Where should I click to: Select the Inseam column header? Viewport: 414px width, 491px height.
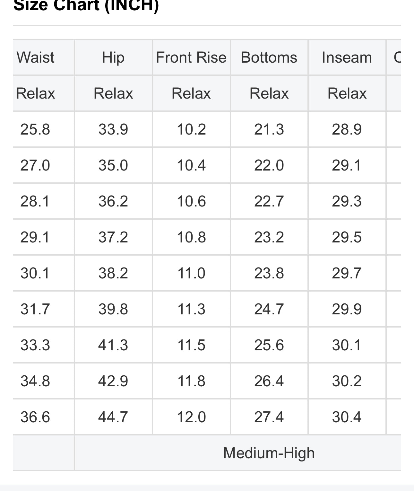coord(347,57)
